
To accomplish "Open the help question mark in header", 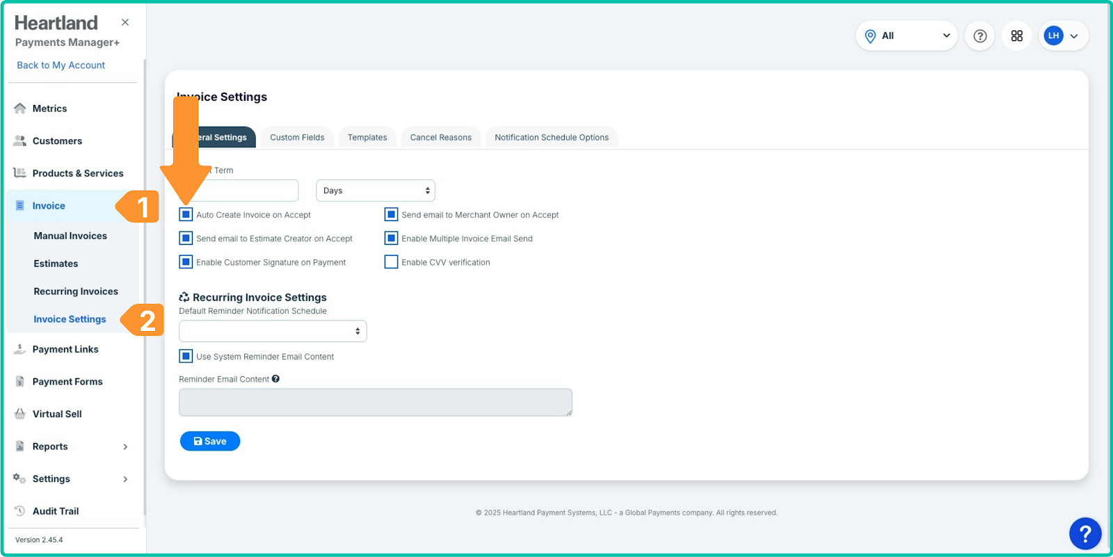I will pos(979,36).
